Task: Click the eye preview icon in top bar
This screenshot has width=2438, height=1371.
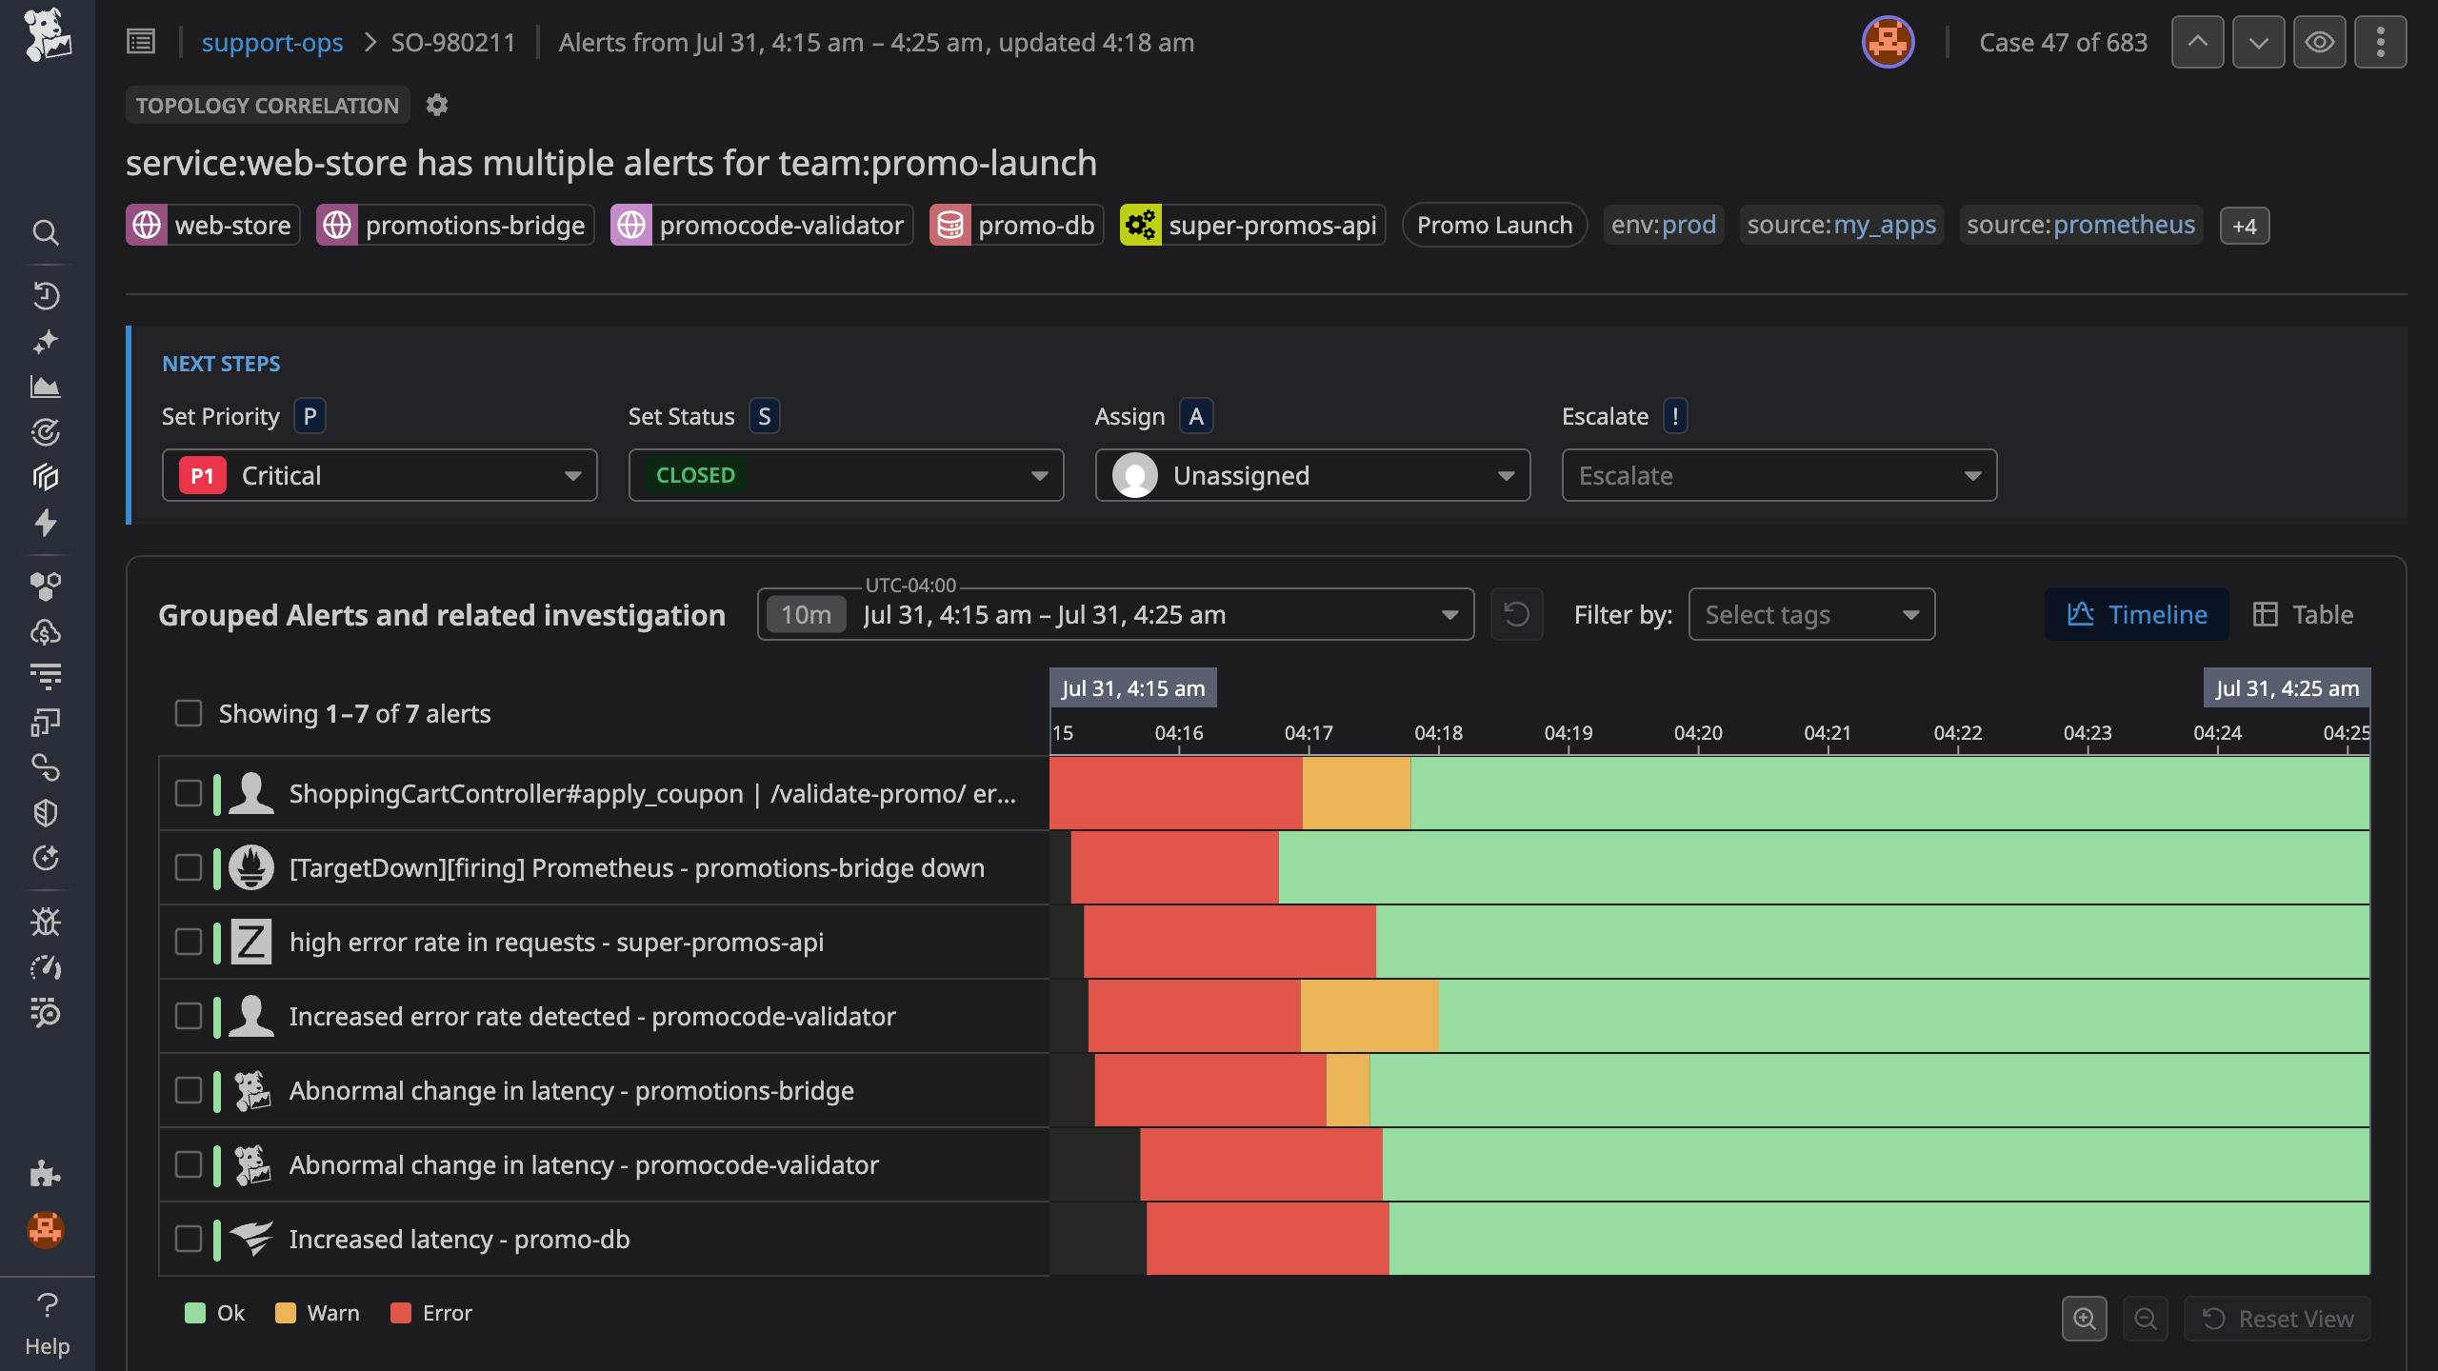Action: tap(2320, 41)
